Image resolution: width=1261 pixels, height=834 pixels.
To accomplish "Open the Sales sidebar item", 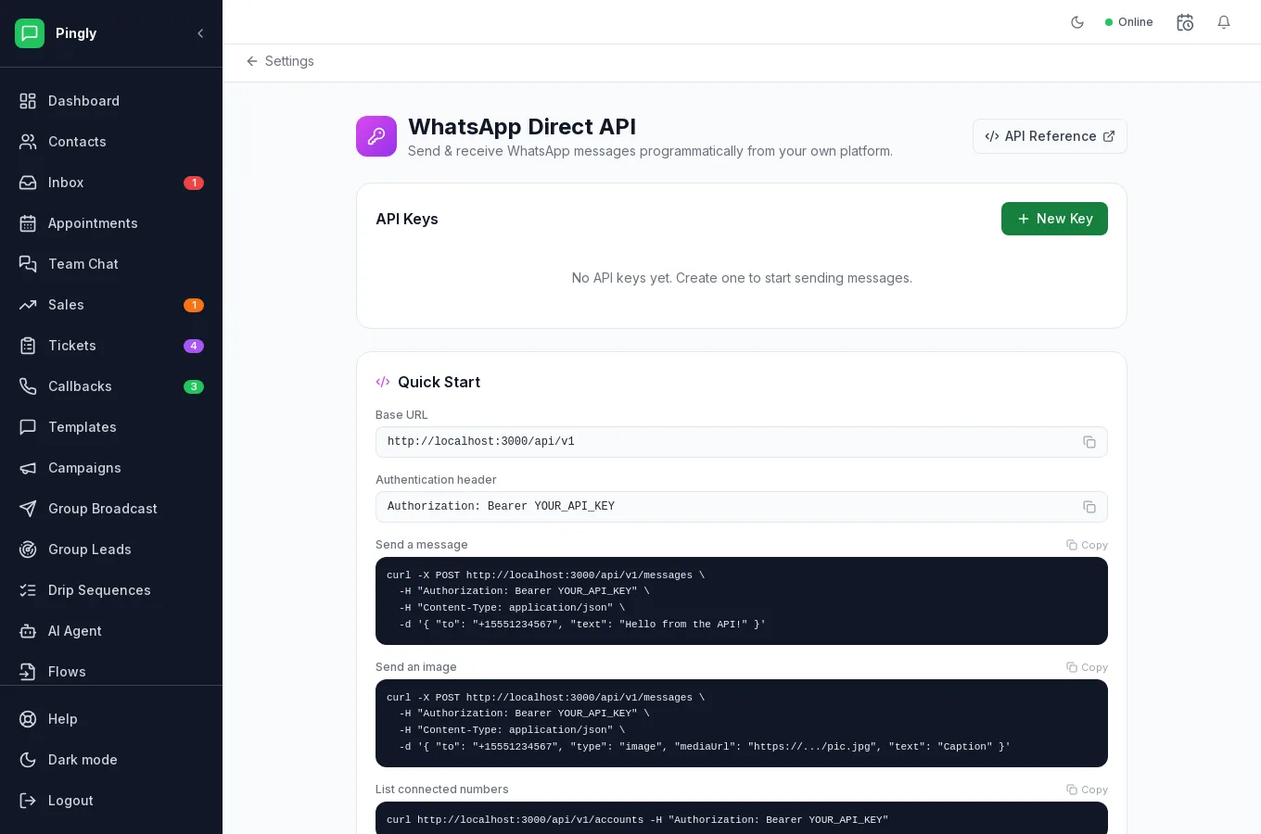I will click(111, 305).
